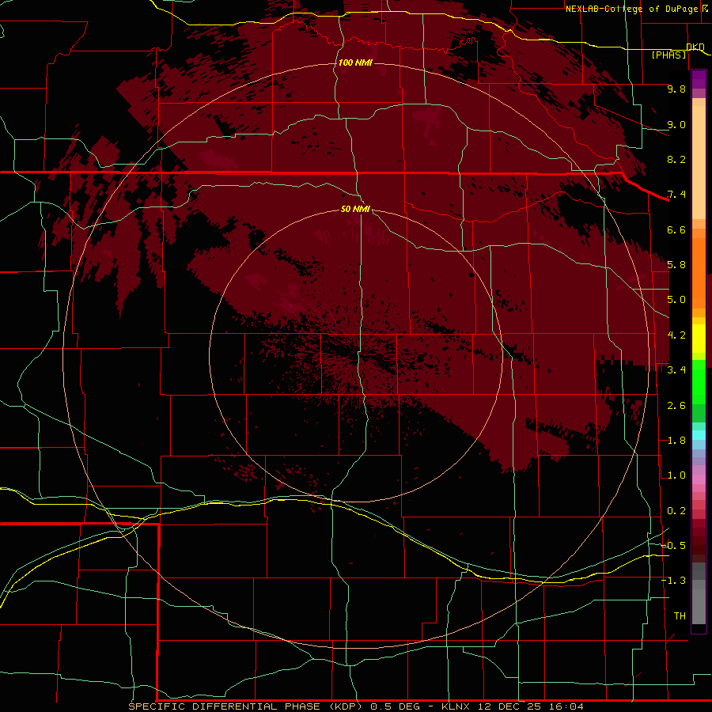The image size is (712, 712).
Task: Click the light peach color bar segment
Action: pyautogui.click(x=699, y=162)
